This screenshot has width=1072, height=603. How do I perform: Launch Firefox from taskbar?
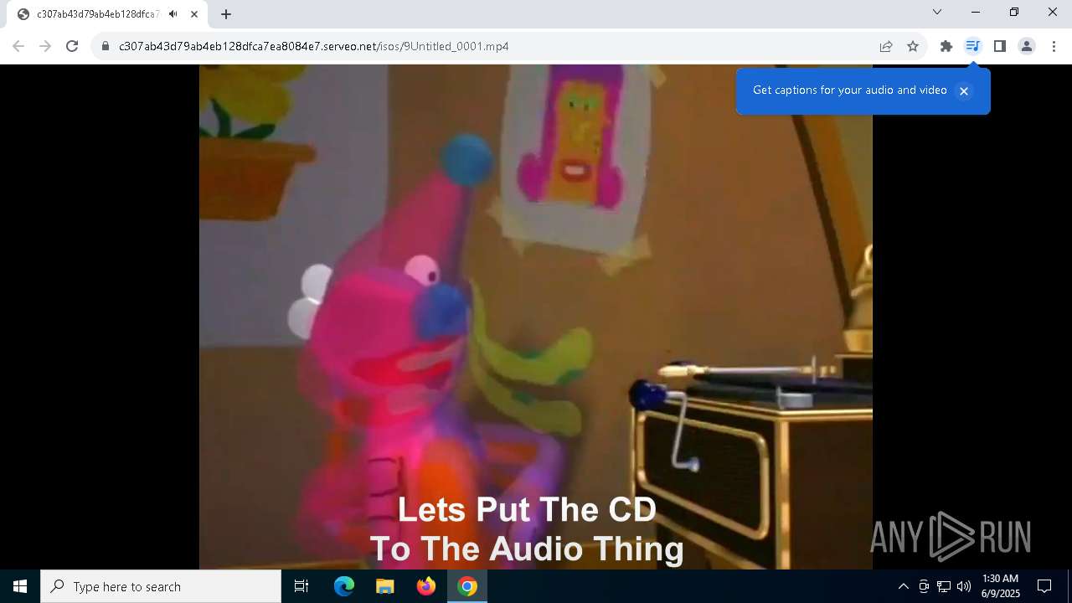pyautogui.click(x=426, y=586)
